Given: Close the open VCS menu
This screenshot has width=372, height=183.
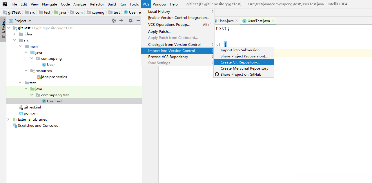Looking at the screenshot, I should pyautogui.click(x=146, y=4).
